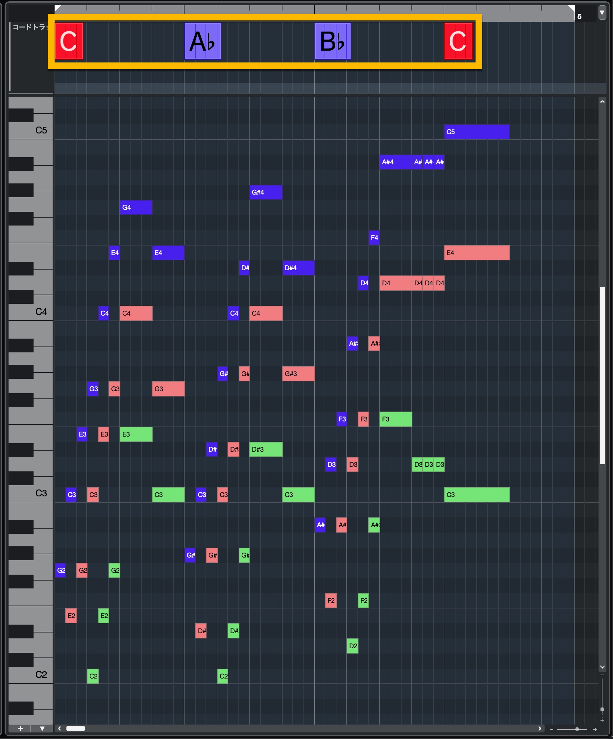The width and height of the screenshot is (613, 739).
Task: Open the top-right ruler dropdown arrow
Action: tap(602, 13)
